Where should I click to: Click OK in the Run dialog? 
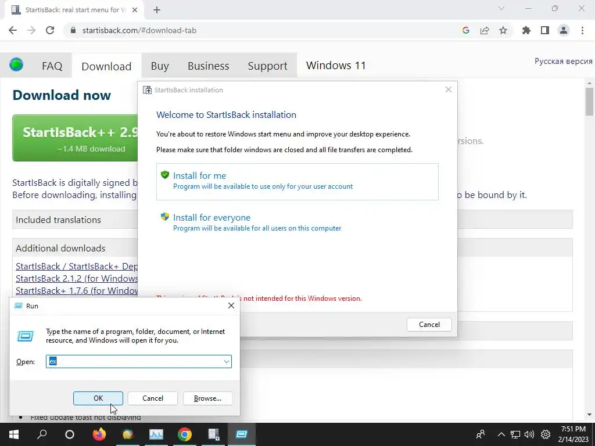tap(98, 398)
